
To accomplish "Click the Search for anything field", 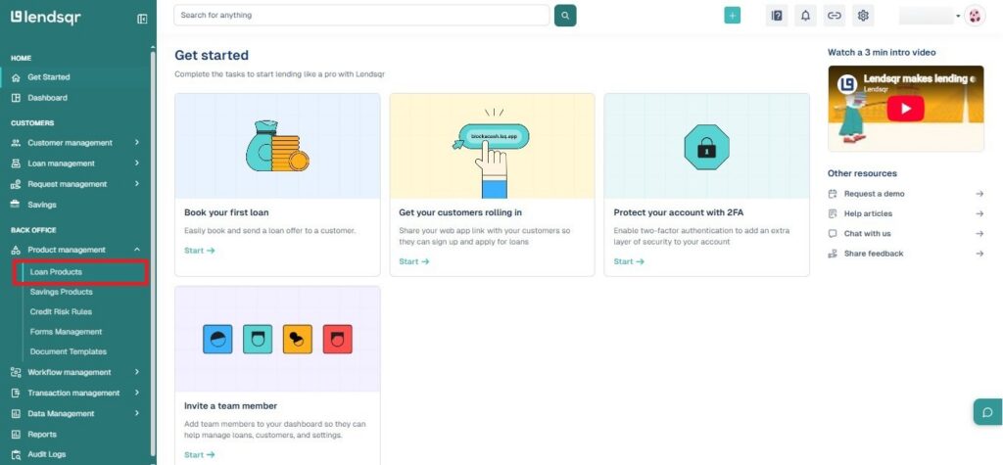I will 361,16.
